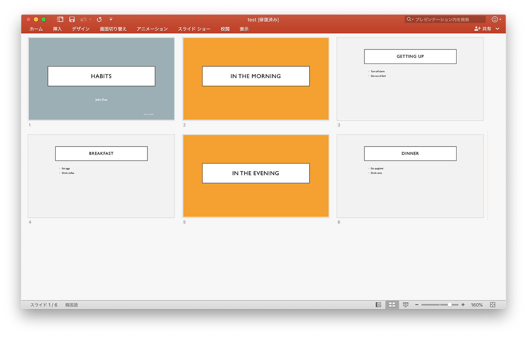Image resolution: width=527 pixels, height=337 pixels.
Task: Click the redo/repeat circular arrow icon
Action: pyautogui.click(x=99, y=19)
